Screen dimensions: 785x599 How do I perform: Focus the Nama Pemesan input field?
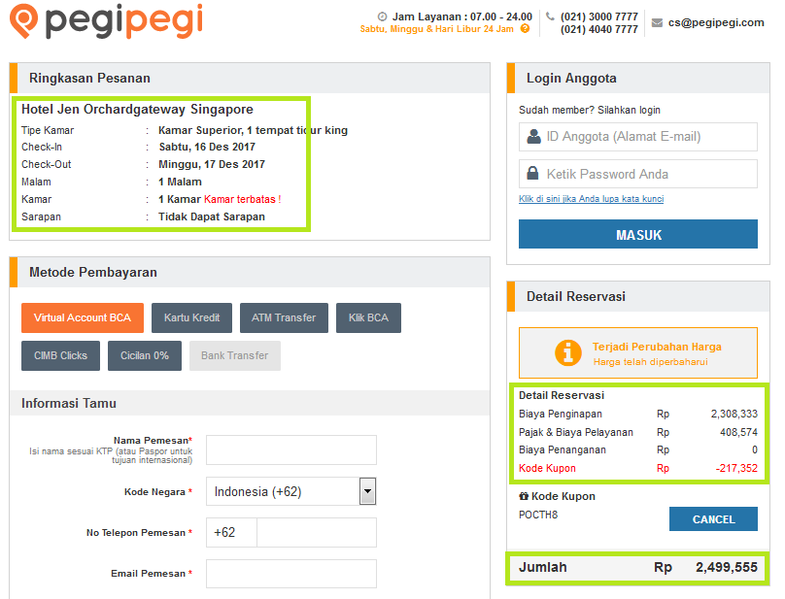[291, 449]
